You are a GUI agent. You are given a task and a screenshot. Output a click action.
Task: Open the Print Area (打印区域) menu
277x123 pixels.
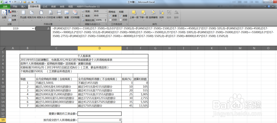pyautogui.click(x=51, y=15)
